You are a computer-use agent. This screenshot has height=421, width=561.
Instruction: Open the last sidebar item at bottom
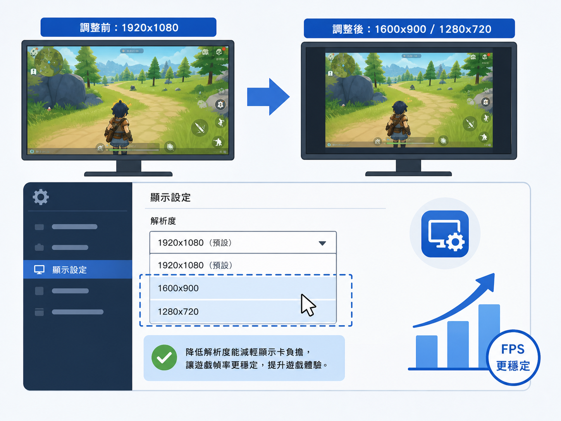click(69, 312)
